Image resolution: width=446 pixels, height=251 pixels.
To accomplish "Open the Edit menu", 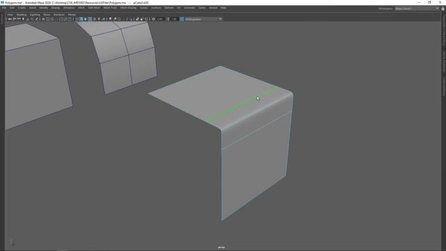I will click(x=12, y=8).
